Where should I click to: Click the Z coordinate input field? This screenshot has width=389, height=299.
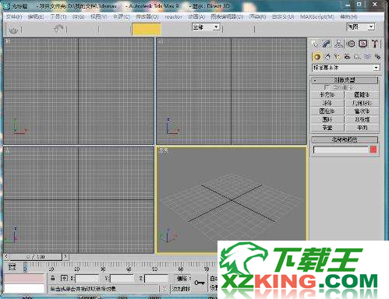tap(156, 279)
